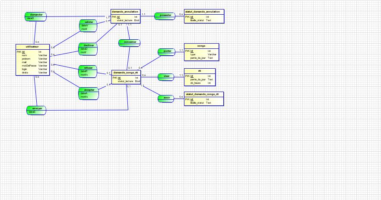The image size is (381, 200).
Task: Select the posseder association
Action: pyautogui.click(x=165, y=16)
